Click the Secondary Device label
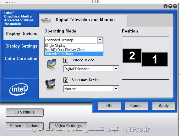This screenshot has height=136, width=181. click(85, 80)
